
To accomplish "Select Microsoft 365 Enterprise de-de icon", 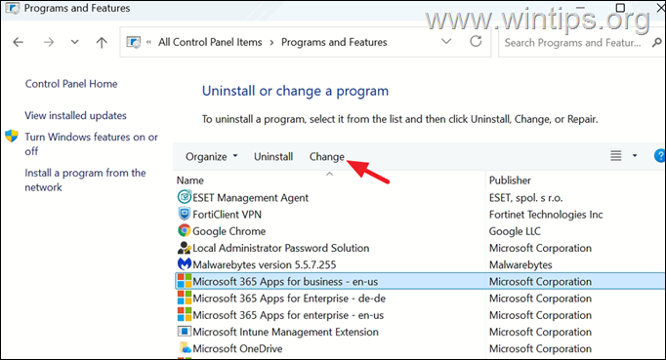I will pyautogui.click(x=185, y=298).
